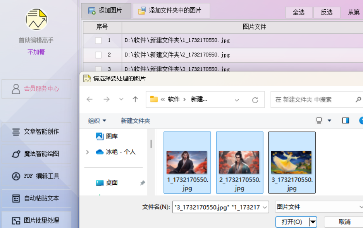Open 自动粘贴文本 in the sidebar

[x=36, y=198]
